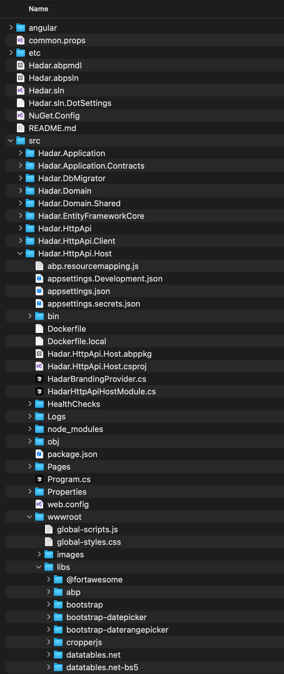Click the Hadar.HttpApi.Host.abppkg file icon
This screenshot has height=674, width=284.
[39, 354]
